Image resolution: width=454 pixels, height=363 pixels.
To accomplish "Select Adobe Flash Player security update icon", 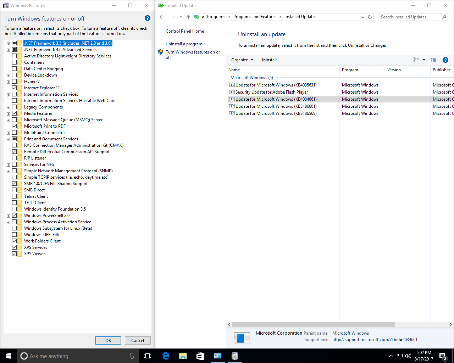I will (x=232, y=92).
